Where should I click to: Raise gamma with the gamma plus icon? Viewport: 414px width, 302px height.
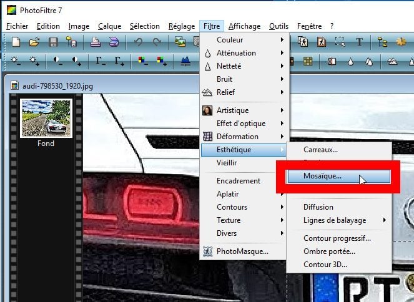tap(119, 61)
